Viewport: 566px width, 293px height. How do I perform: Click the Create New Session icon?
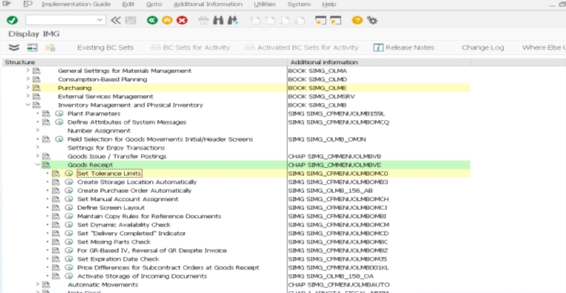point(320,20)
